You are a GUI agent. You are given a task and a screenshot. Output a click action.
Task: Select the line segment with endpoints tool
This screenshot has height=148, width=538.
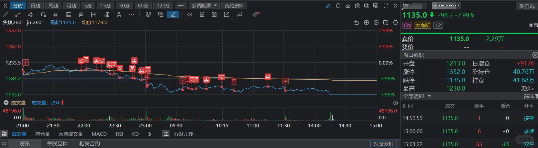tap(18, 15)
